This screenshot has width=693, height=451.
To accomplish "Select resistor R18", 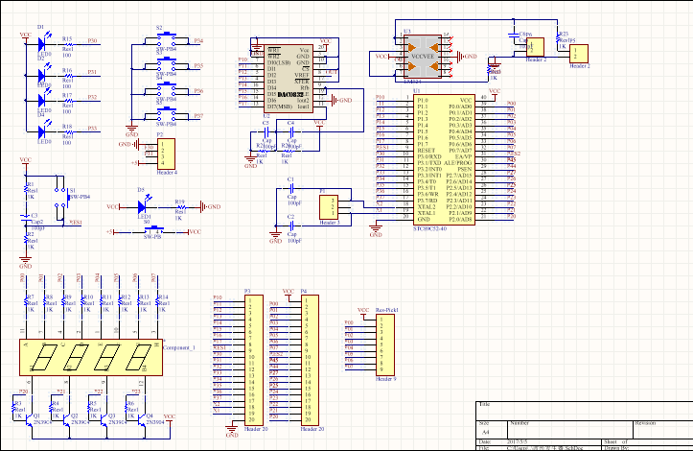I will 68,131.
